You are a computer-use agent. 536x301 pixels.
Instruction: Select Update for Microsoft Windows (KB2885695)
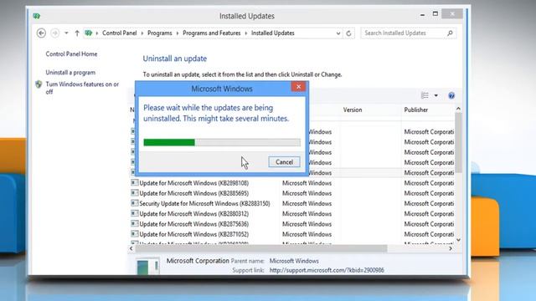193,193
